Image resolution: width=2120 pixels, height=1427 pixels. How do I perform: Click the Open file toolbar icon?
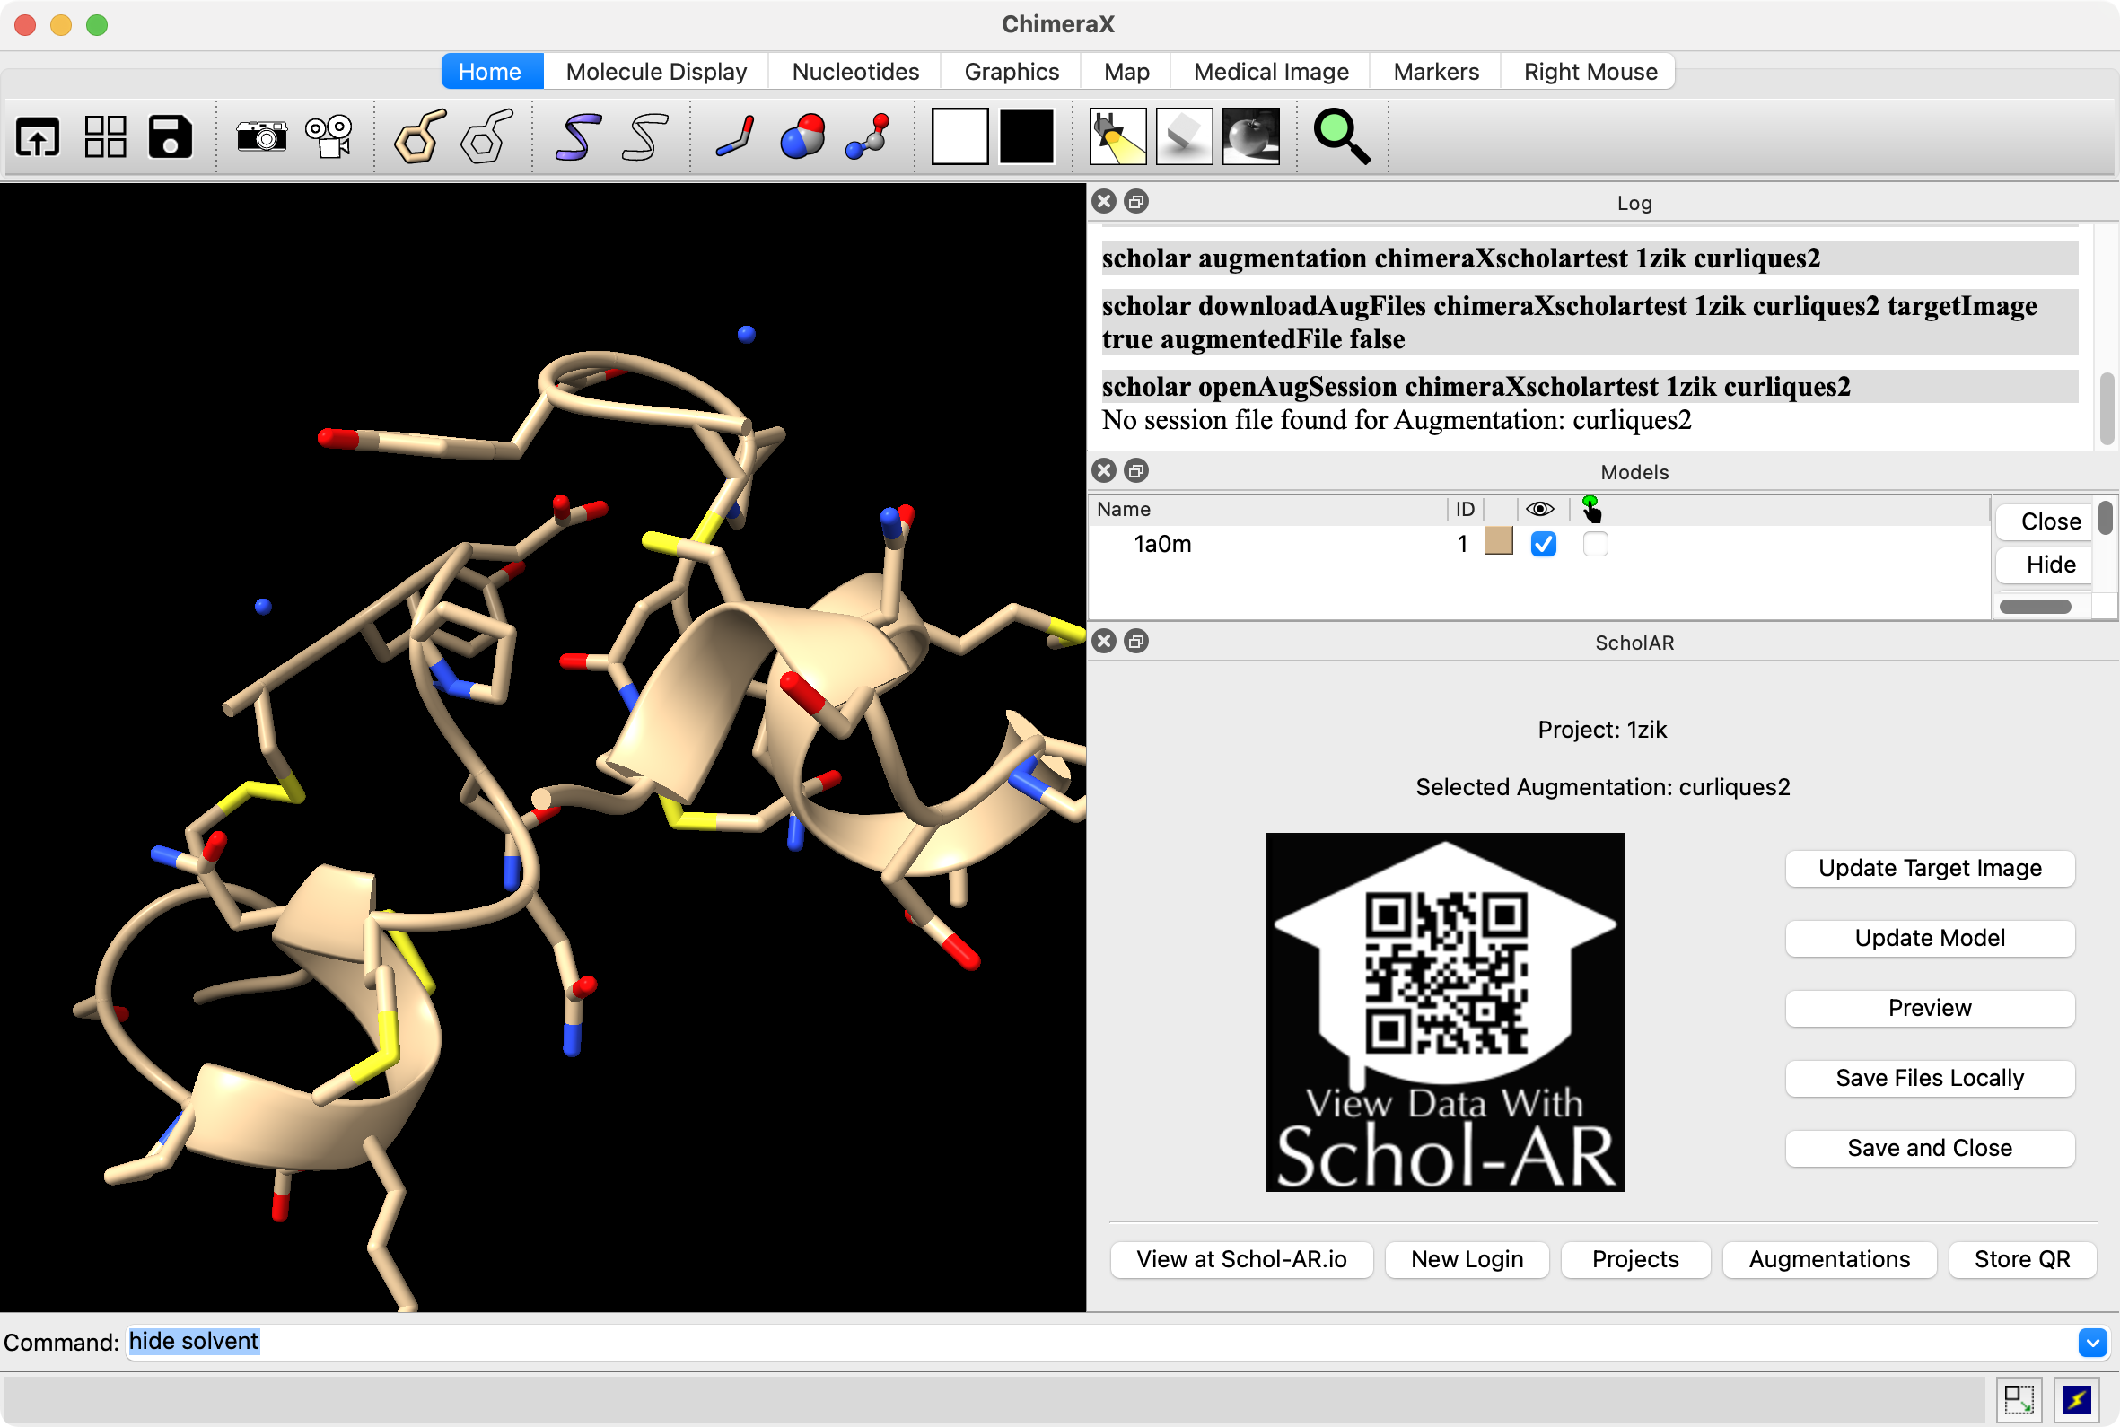tap(38, 137)
